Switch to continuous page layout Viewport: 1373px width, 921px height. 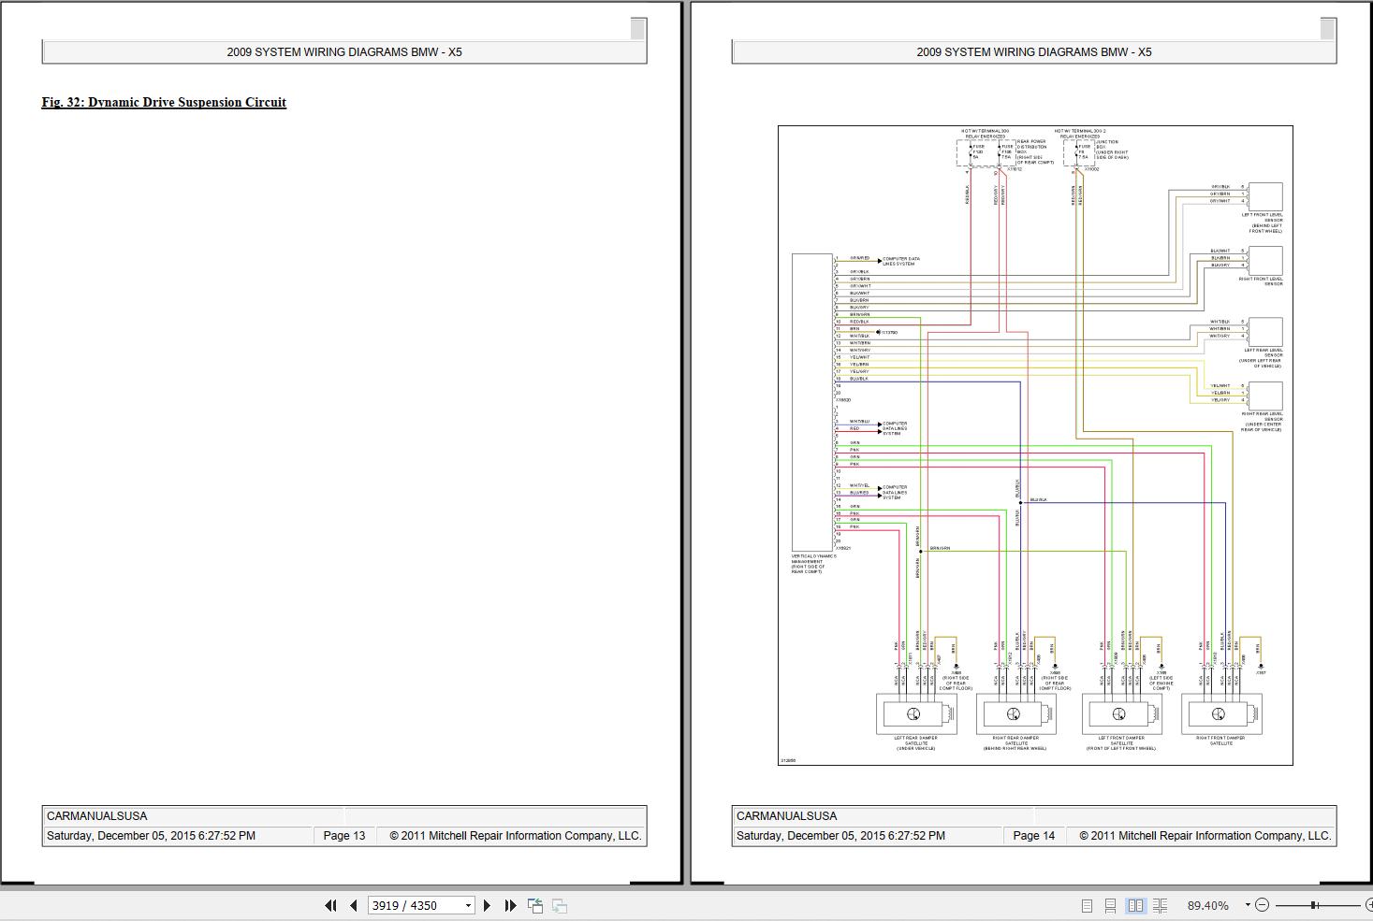pyautogui.click(x=1110, y=905)
